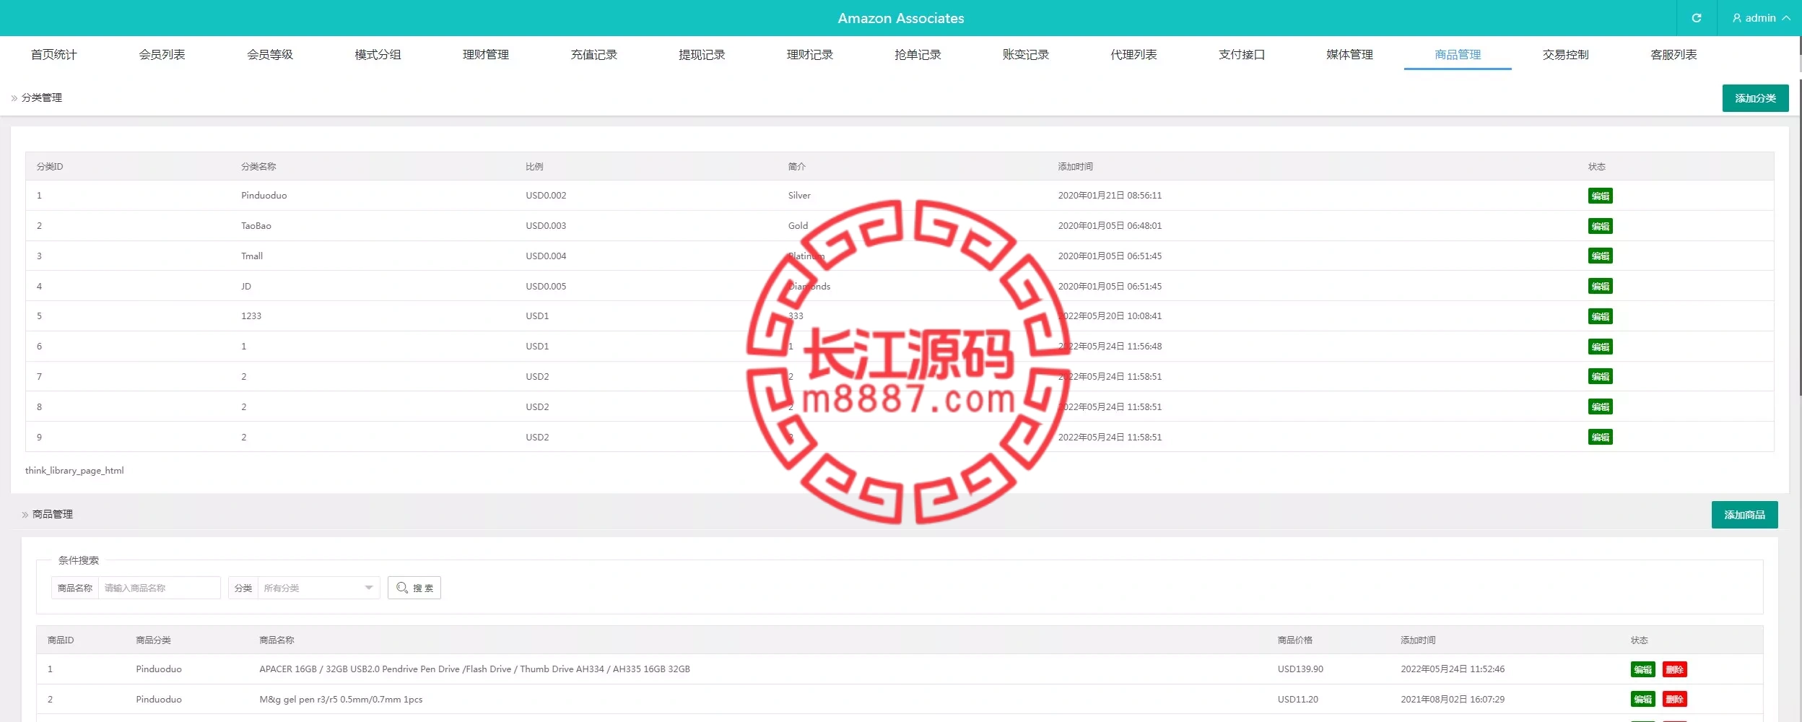Viewport: 1802px width, 722px height.
Task: Click the Silver description cell
Action: 799,196
